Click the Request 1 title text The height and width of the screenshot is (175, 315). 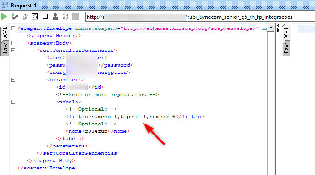[x=24, y=6]
